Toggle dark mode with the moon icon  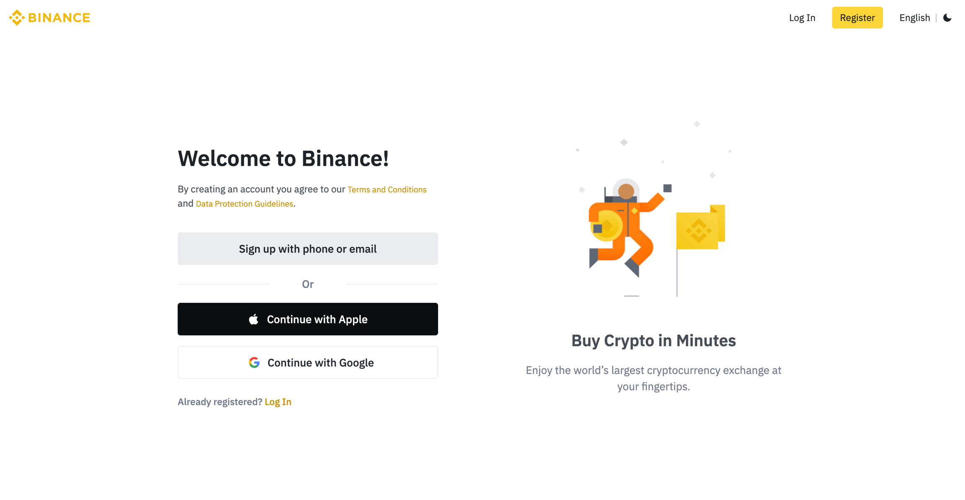[x=947, y=18]
